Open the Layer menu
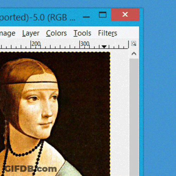The image size is (176, 176). pos(31,33)
